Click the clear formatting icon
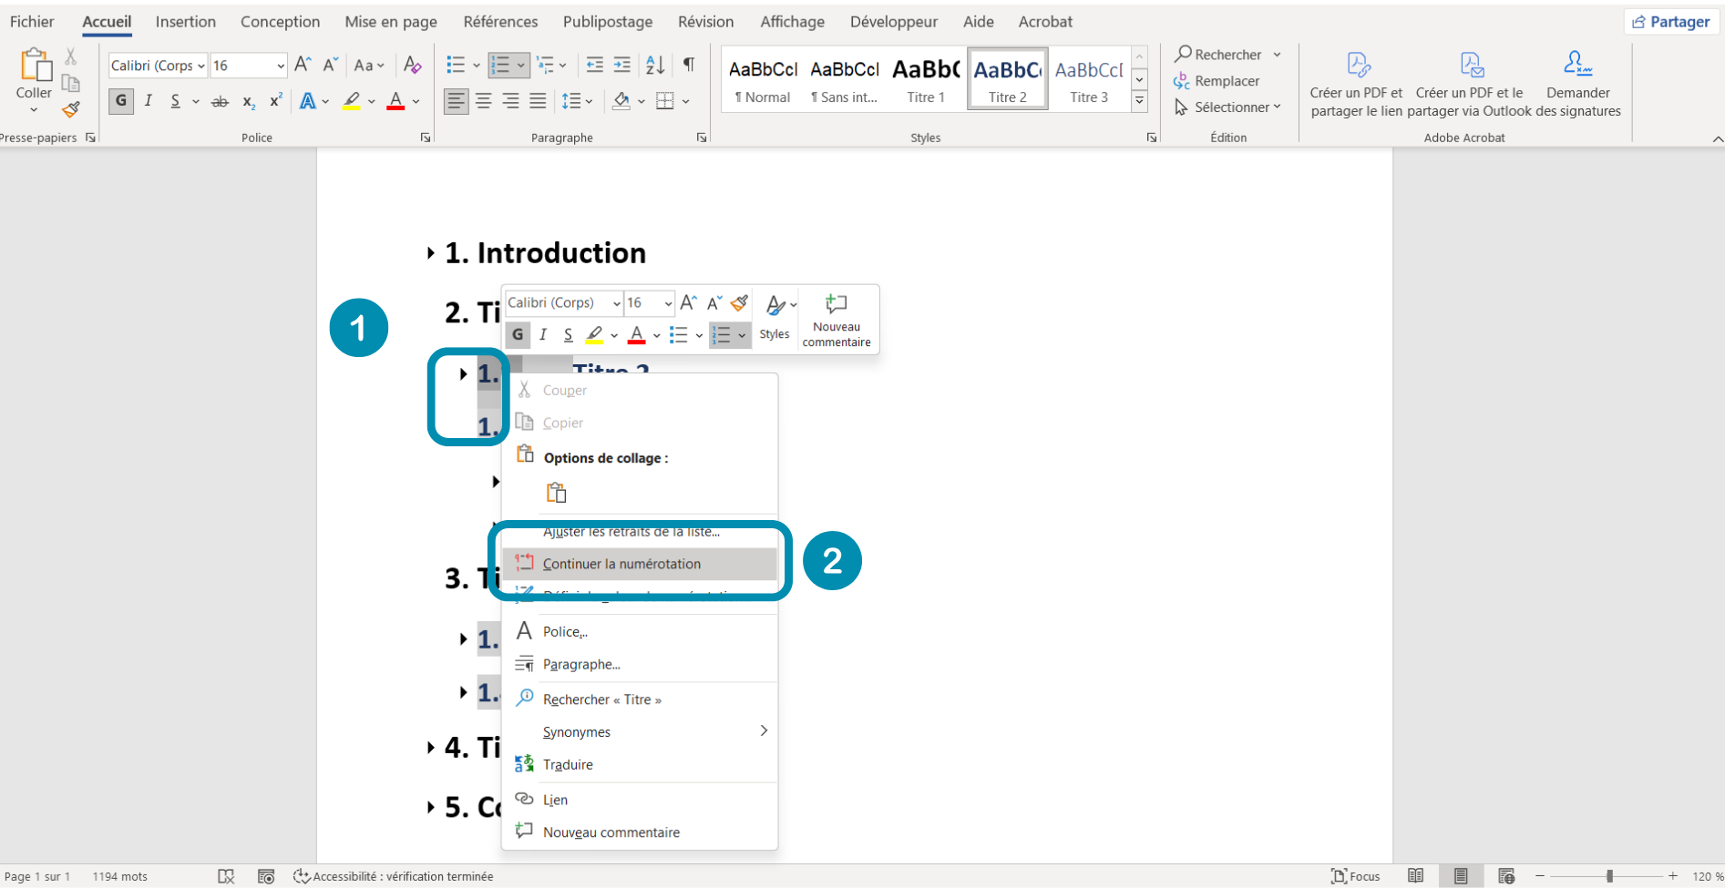The height and width of the screenshot is (888, 1725). [412, 65]
